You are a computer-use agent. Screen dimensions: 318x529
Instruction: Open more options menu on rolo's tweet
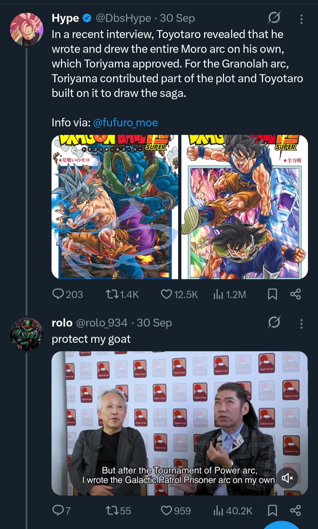pyautogui.click(x=301, y=324)
